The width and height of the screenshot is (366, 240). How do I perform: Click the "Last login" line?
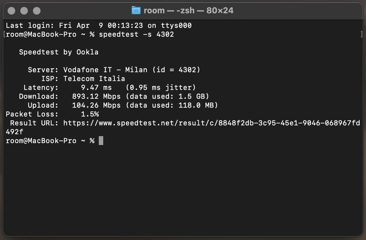pyautogui.click(x=99, y=25)
